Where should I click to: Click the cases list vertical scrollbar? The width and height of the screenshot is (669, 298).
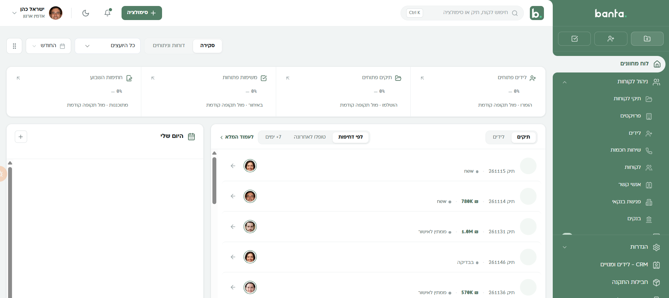(214, 180)
